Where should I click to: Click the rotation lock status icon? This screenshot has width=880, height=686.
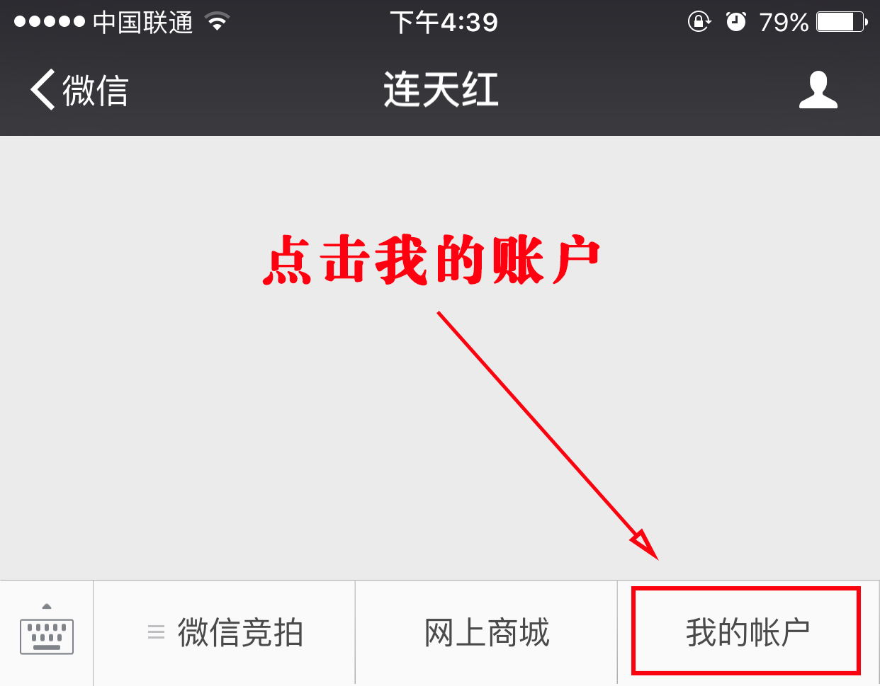[x=699, y=22]
